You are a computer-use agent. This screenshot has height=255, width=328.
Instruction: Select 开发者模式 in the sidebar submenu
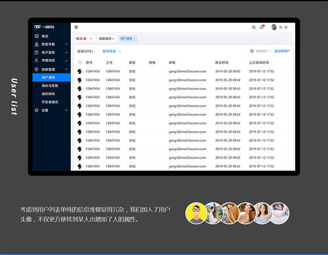pos(50,102)
